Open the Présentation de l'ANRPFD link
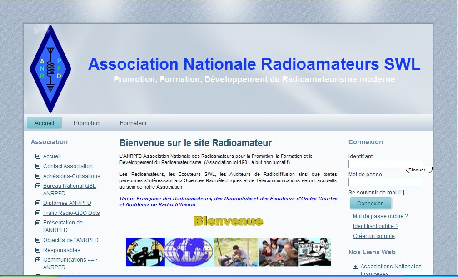The width and height of the screenshot is (458, 277). point(63,226)
